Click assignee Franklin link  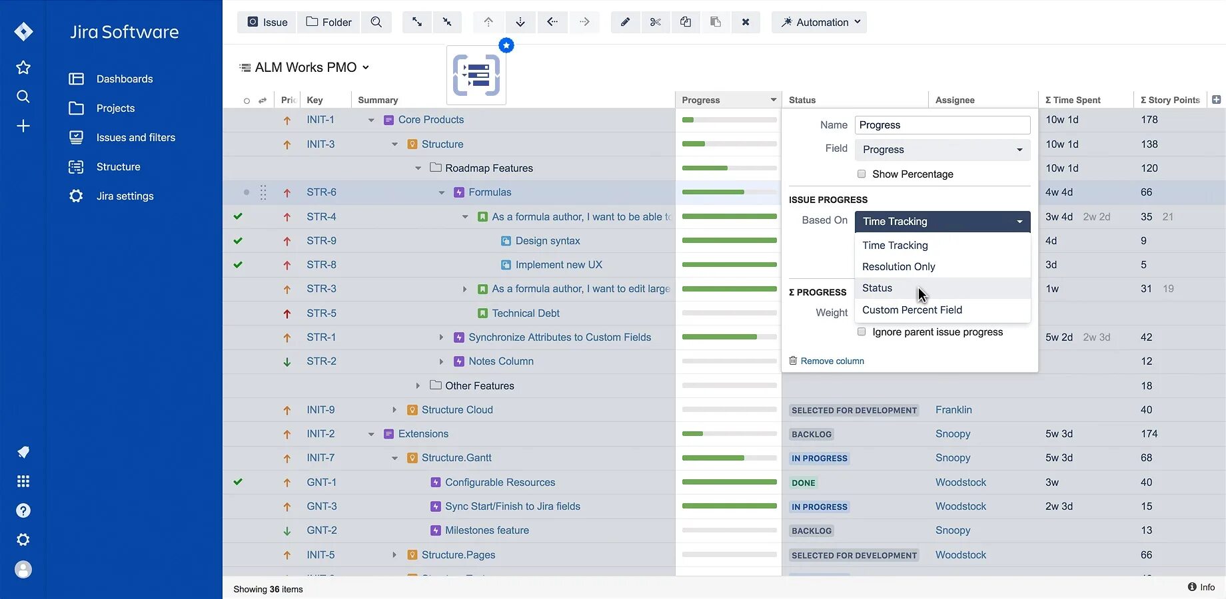(953, 410)
